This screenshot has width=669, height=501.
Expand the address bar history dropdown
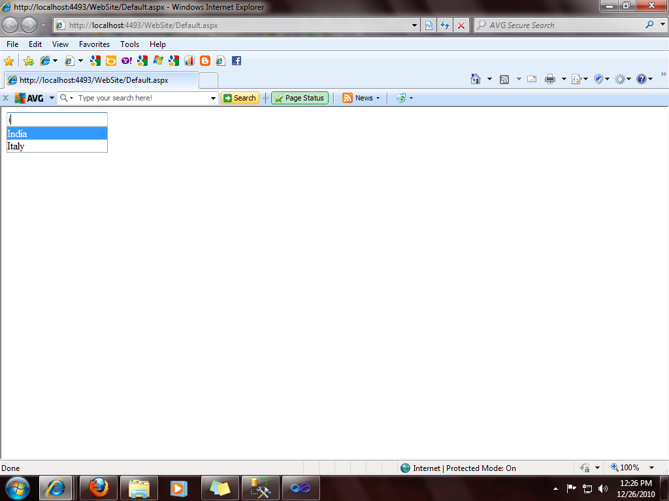pos(414,25)
